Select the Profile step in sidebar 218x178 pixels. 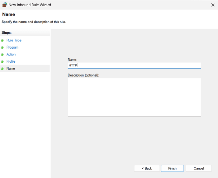tap(11, 61)
